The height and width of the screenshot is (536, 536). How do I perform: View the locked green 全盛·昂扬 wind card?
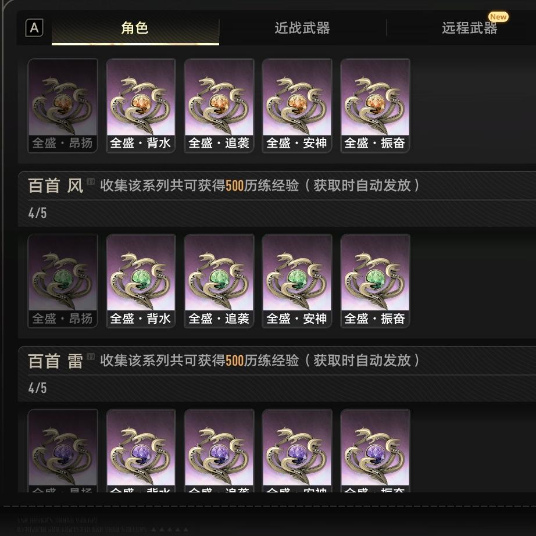[63, 281]
